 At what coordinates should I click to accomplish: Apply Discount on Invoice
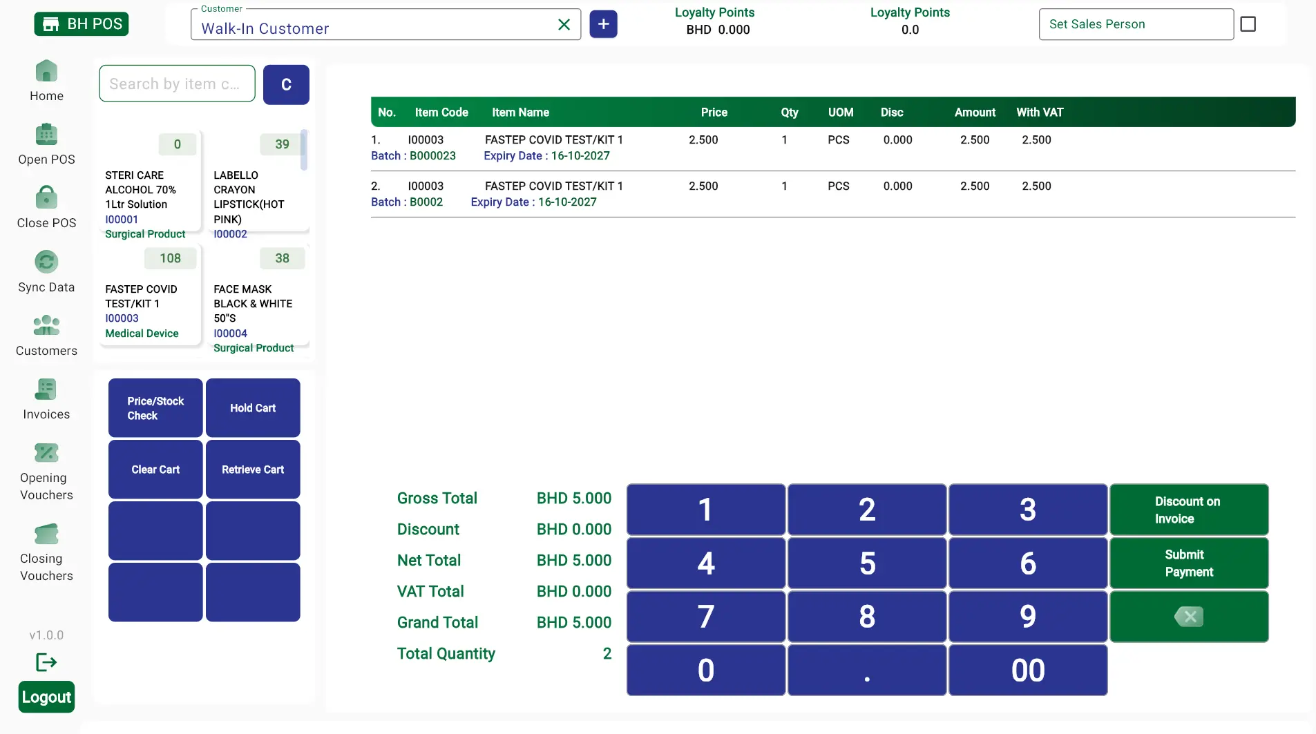[x=1189, y=510]
